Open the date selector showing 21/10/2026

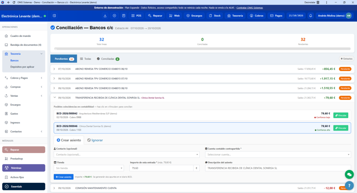click(x=296, y=16)
